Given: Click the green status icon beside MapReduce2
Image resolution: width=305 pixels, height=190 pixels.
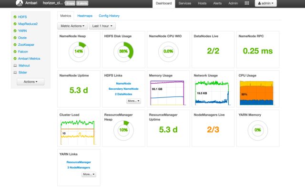Looking at the screenshot, I should [15, 24].
